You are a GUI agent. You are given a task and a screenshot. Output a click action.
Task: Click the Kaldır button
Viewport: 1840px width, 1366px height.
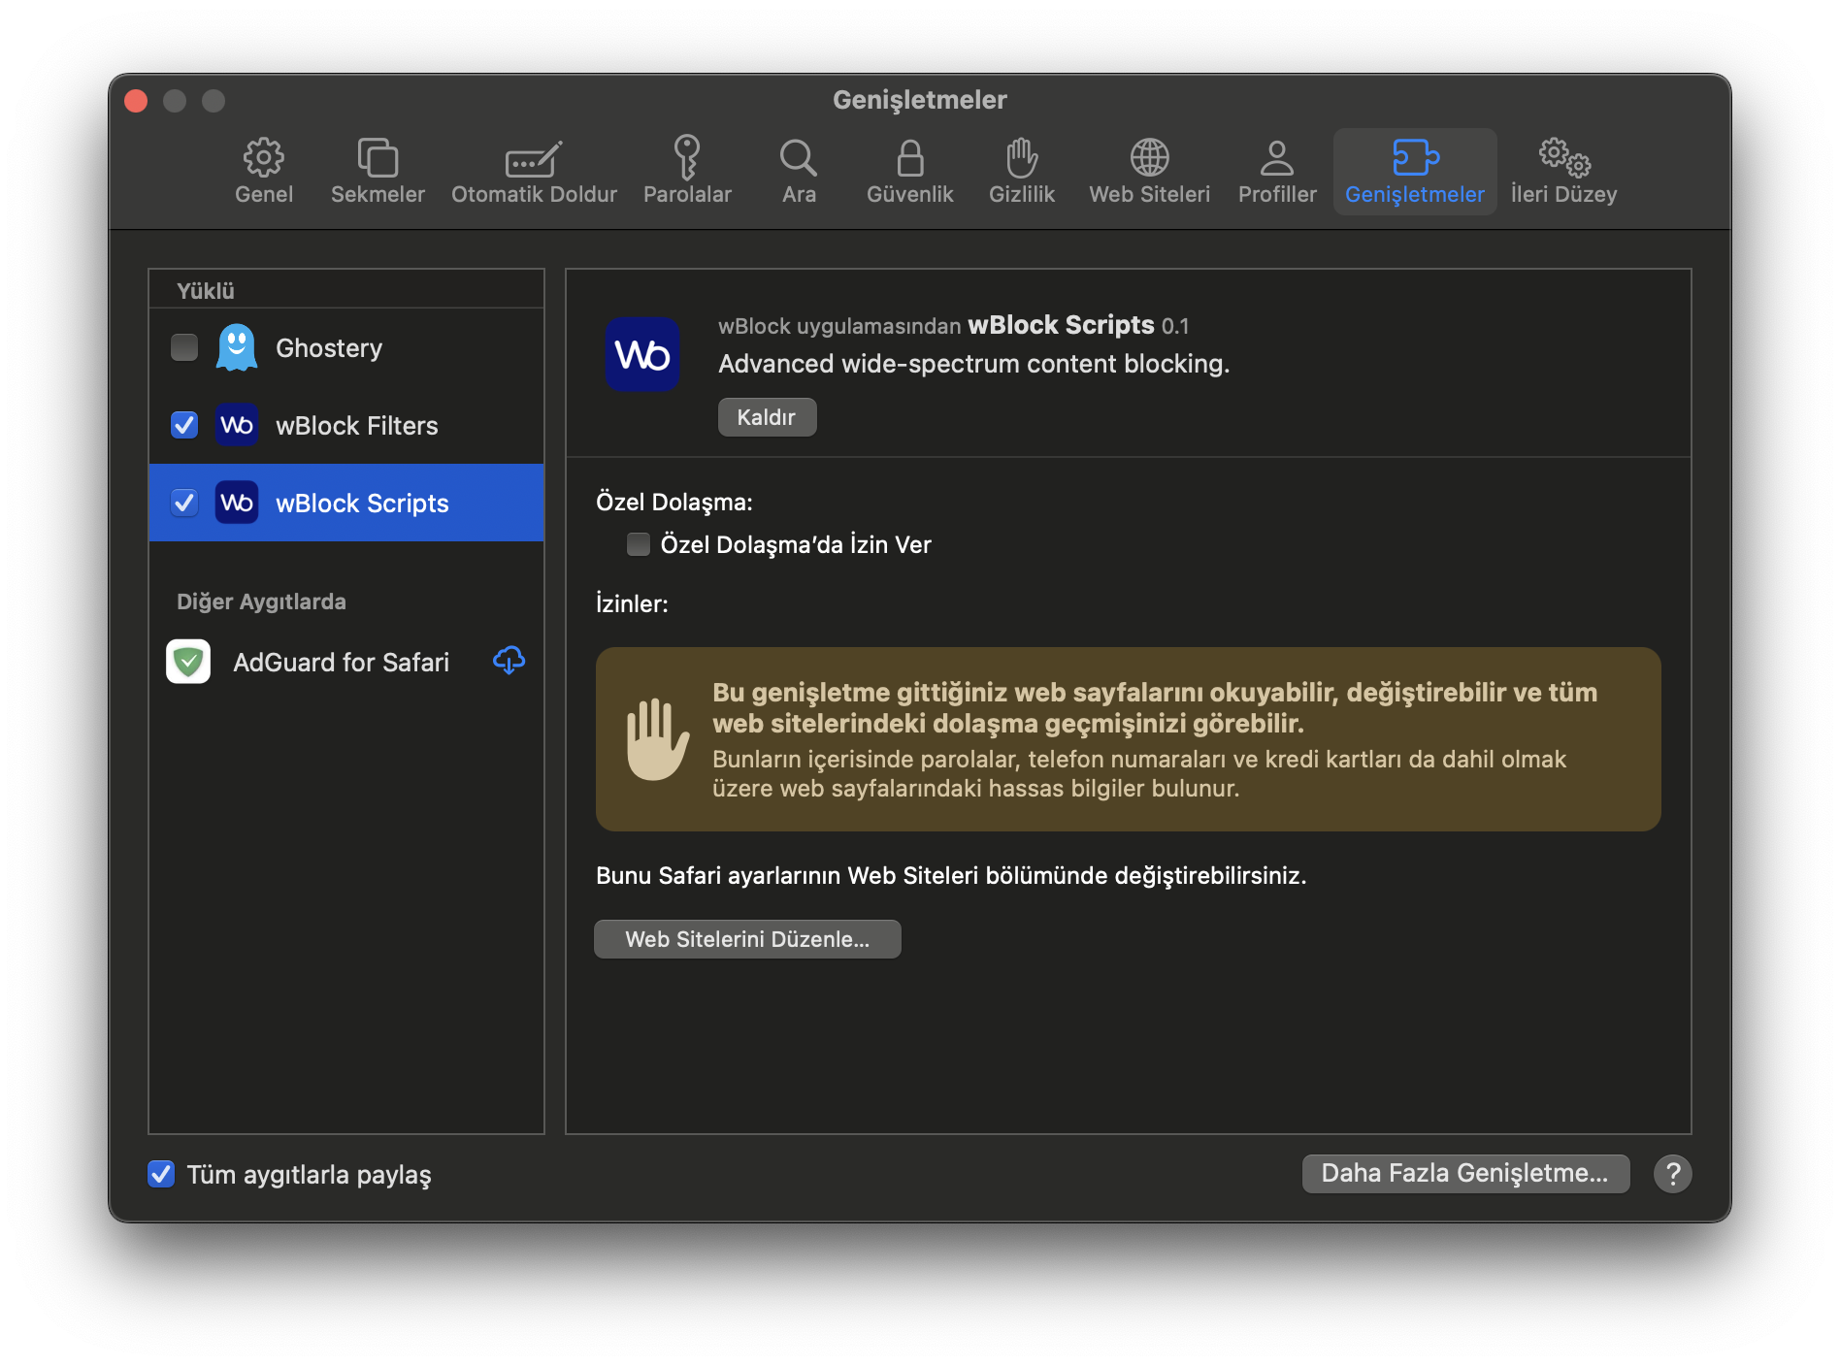[x=767, y=417]
